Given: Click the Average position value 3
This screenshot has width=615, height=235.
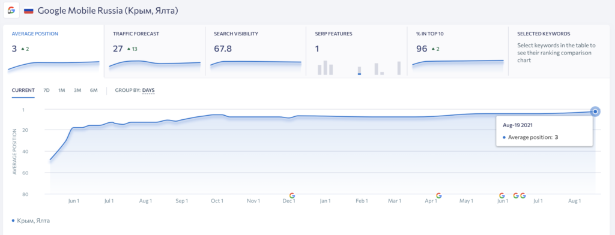Looking at the screenshot, I should click(14, 49).
